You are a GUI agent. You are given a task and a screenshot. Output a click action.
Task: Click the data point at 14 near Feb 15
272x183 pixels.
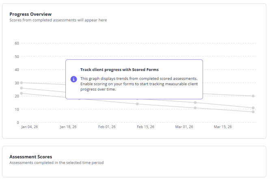click(137, 104)
